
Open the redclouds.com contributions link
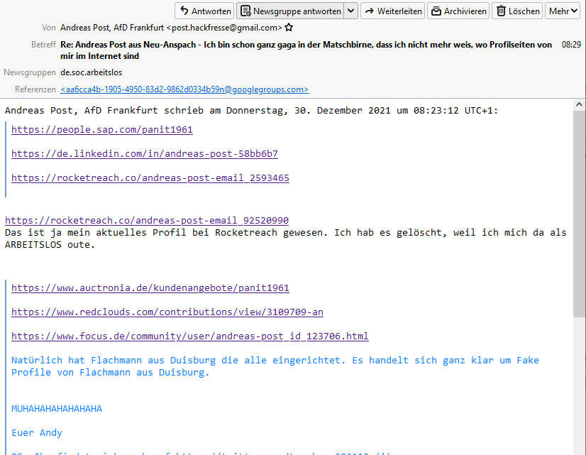(x=167, y=312)
